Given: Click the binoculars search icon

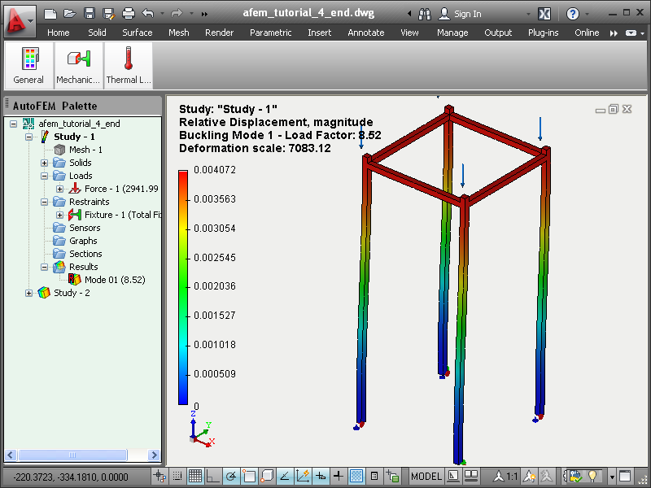Looking at the screenshot, I should click(x=425, y=14).
